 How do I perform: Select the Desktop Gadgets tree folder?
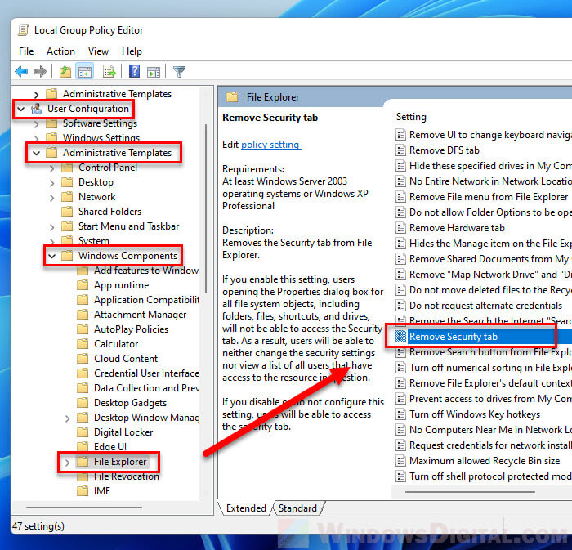(x=130, y=403)
